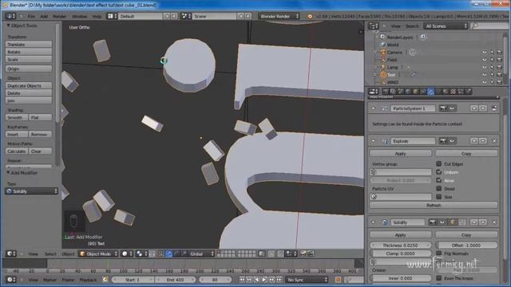Viewport: 511px width, 287px height.
Task: Open the Render menu
Action: [59, 16]
